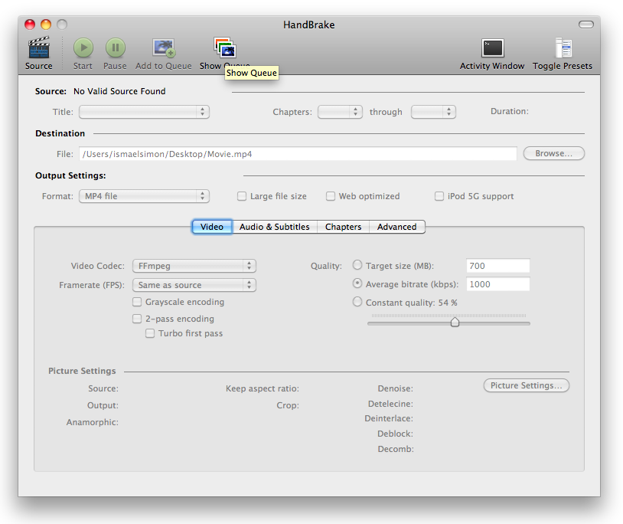Open the Source clapperboard icon

(x=39, y=47)
